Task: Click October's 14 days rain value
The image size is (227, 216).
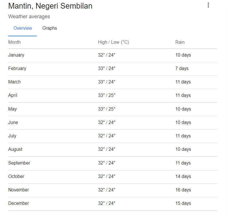Action: coord(183,176)
